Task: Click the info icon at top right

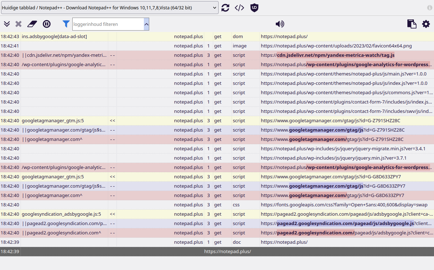Action: tap(429, 8)
